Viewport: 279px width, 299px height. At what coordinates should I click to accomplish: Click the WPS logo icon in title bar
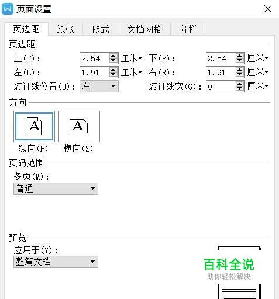pyautogui.click(x=8, y=9)
